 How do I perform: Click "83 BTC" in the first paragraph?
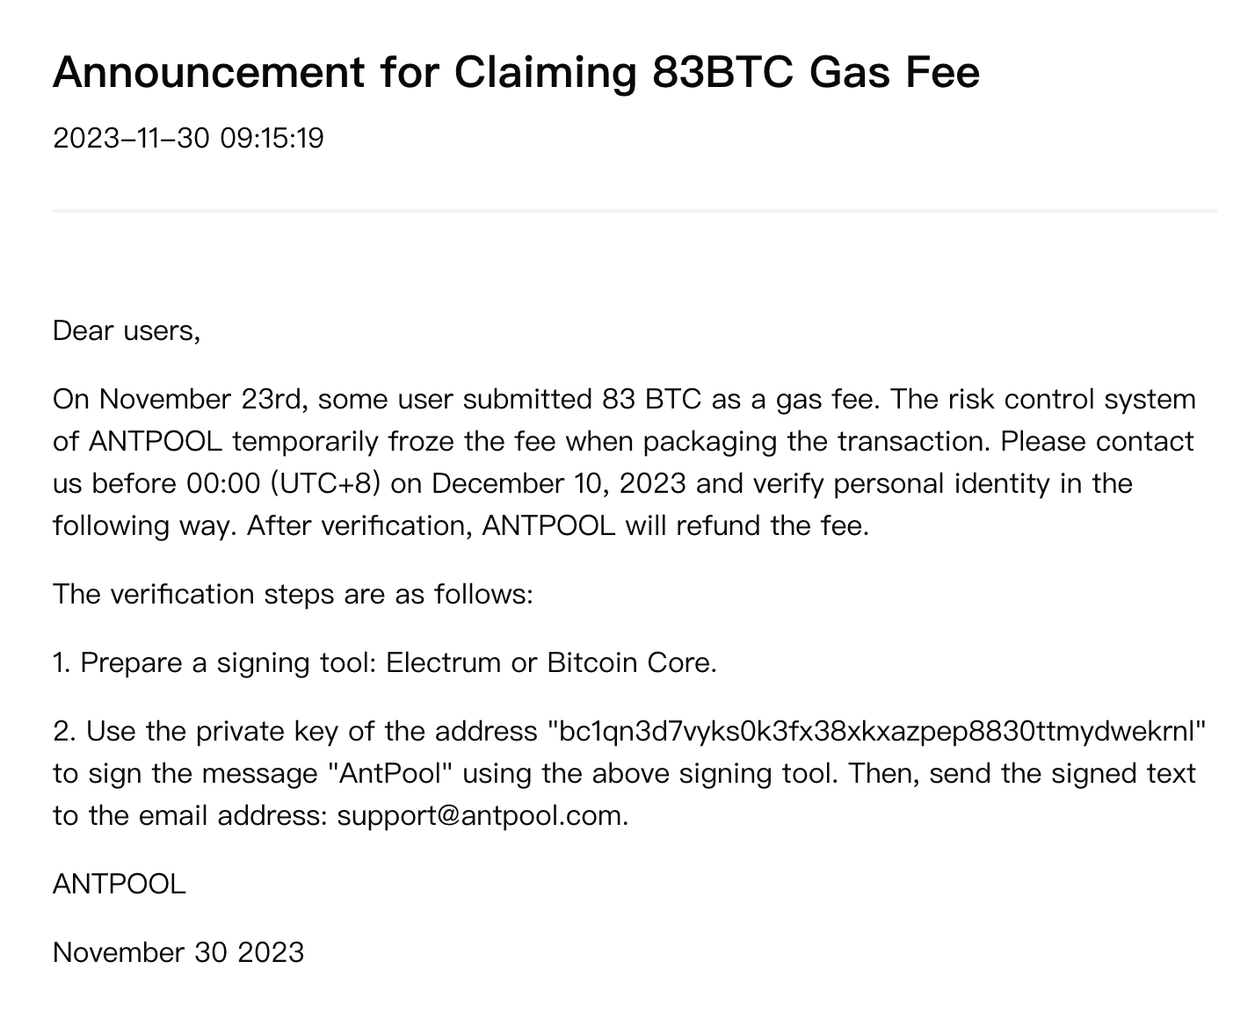pos(651,399)
